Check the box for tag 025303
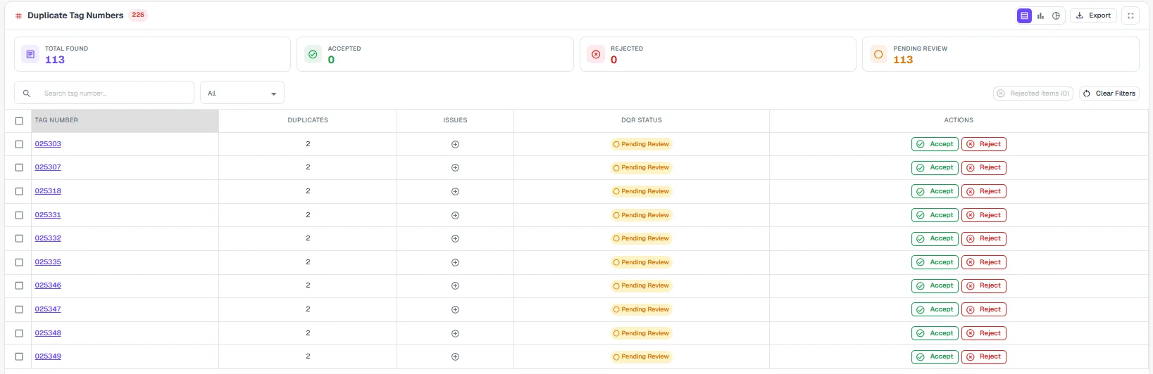This screenshot has width=1153, height=374. click(x=19, y=144)
